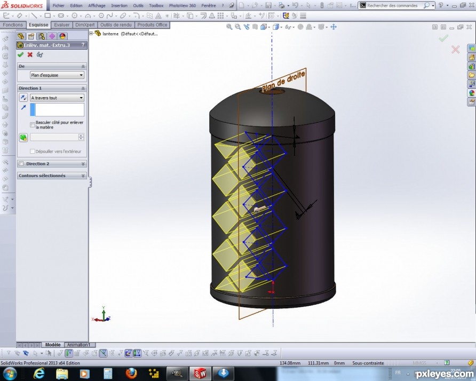The image size is (476, 381).
Task: Click the Plan de droite label in viewport
Action: tap(283, 81)
